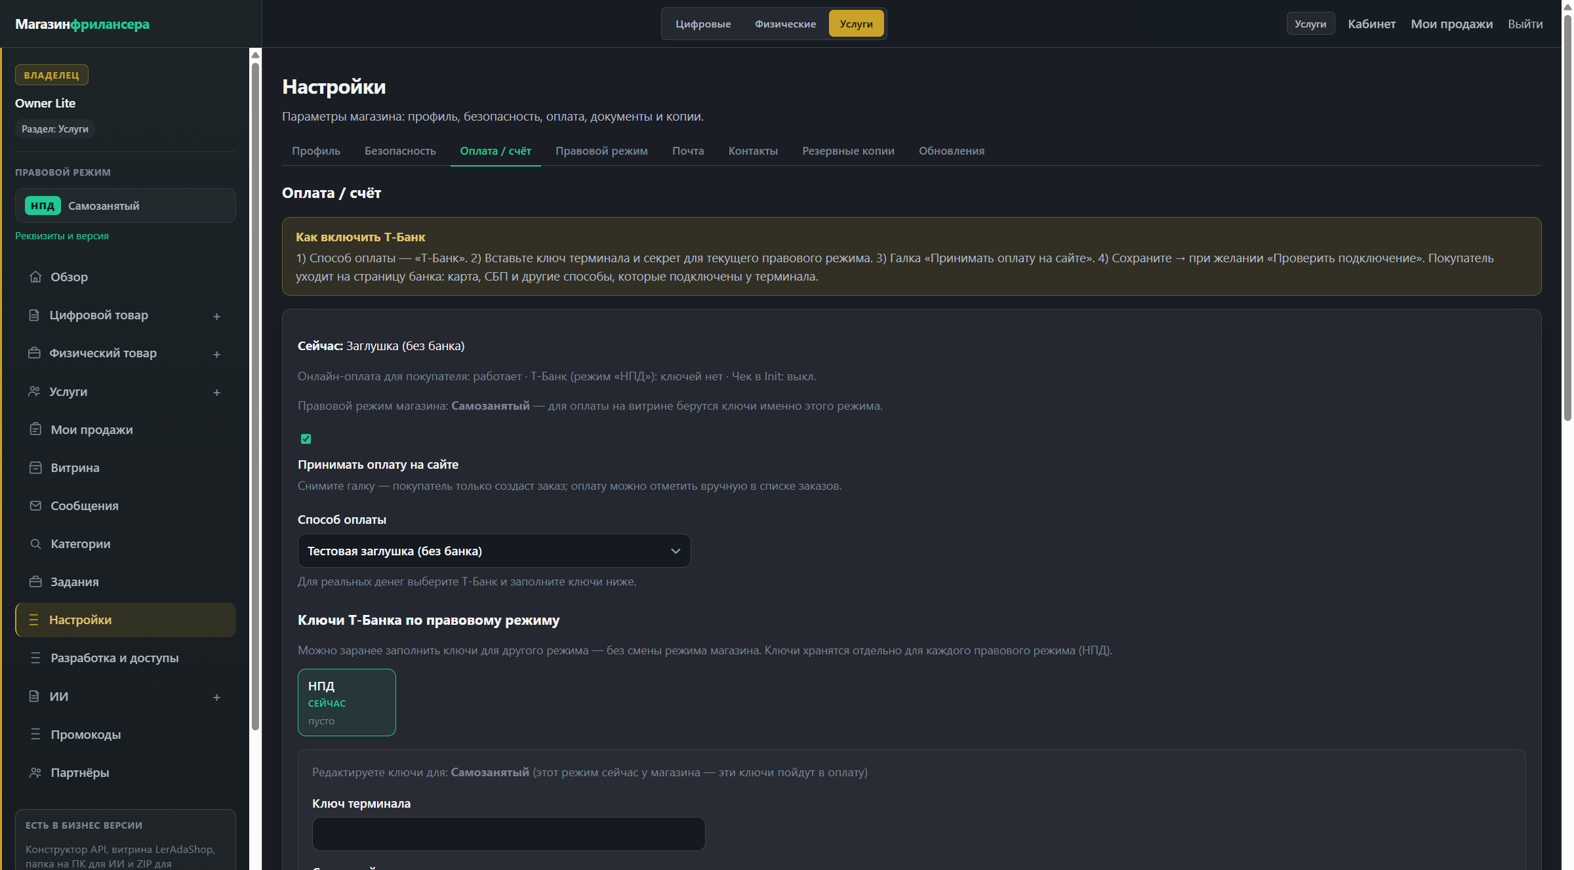The image size is (1574, 870).
Task: Open the Реквизиты и версия link
Action: 62,236
